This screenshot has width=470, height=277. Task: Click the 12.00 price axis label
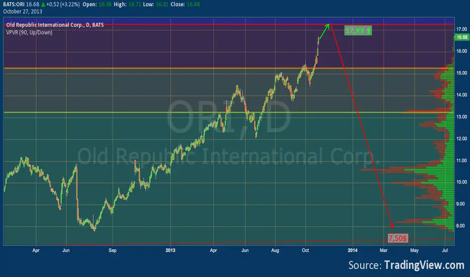(x=461, y=138)
